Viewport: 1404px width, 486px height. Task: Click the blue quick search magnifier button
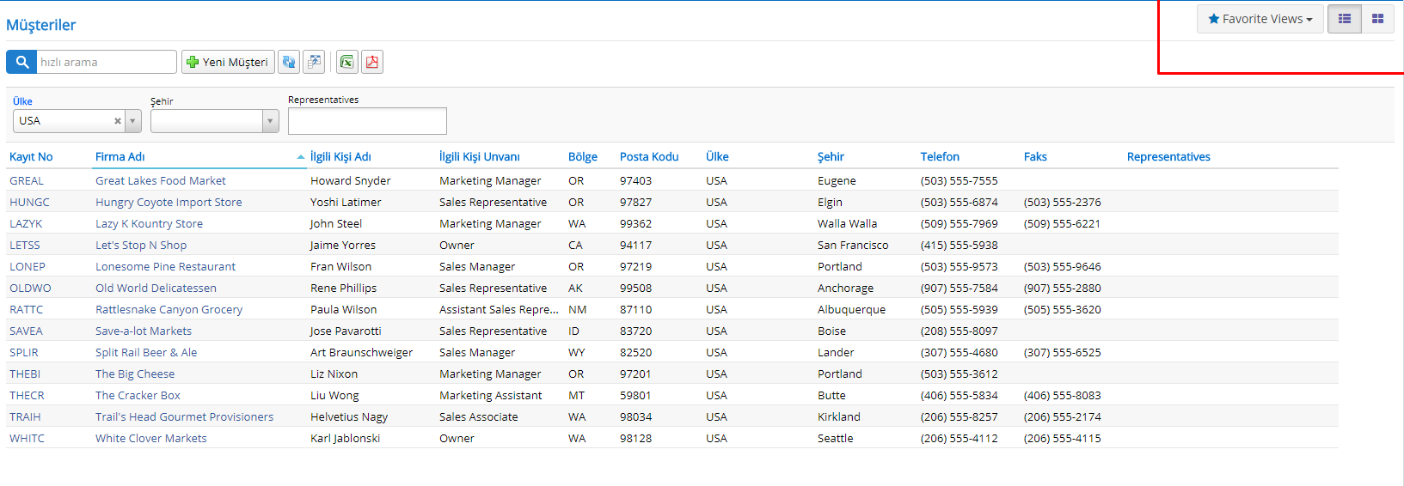click(x=21, y=62)
